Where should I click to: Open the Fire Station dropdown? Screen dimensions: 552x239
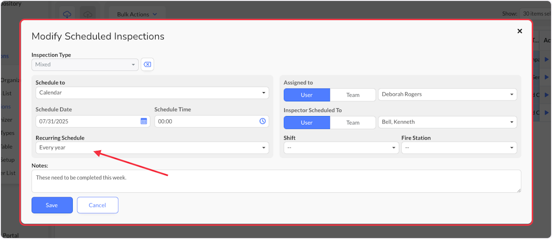pyautogui.click(x=459, y=148)
